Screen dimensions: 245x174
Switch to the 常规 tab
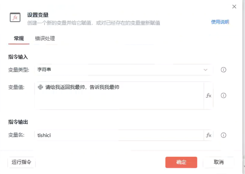(x=19, y=38)
